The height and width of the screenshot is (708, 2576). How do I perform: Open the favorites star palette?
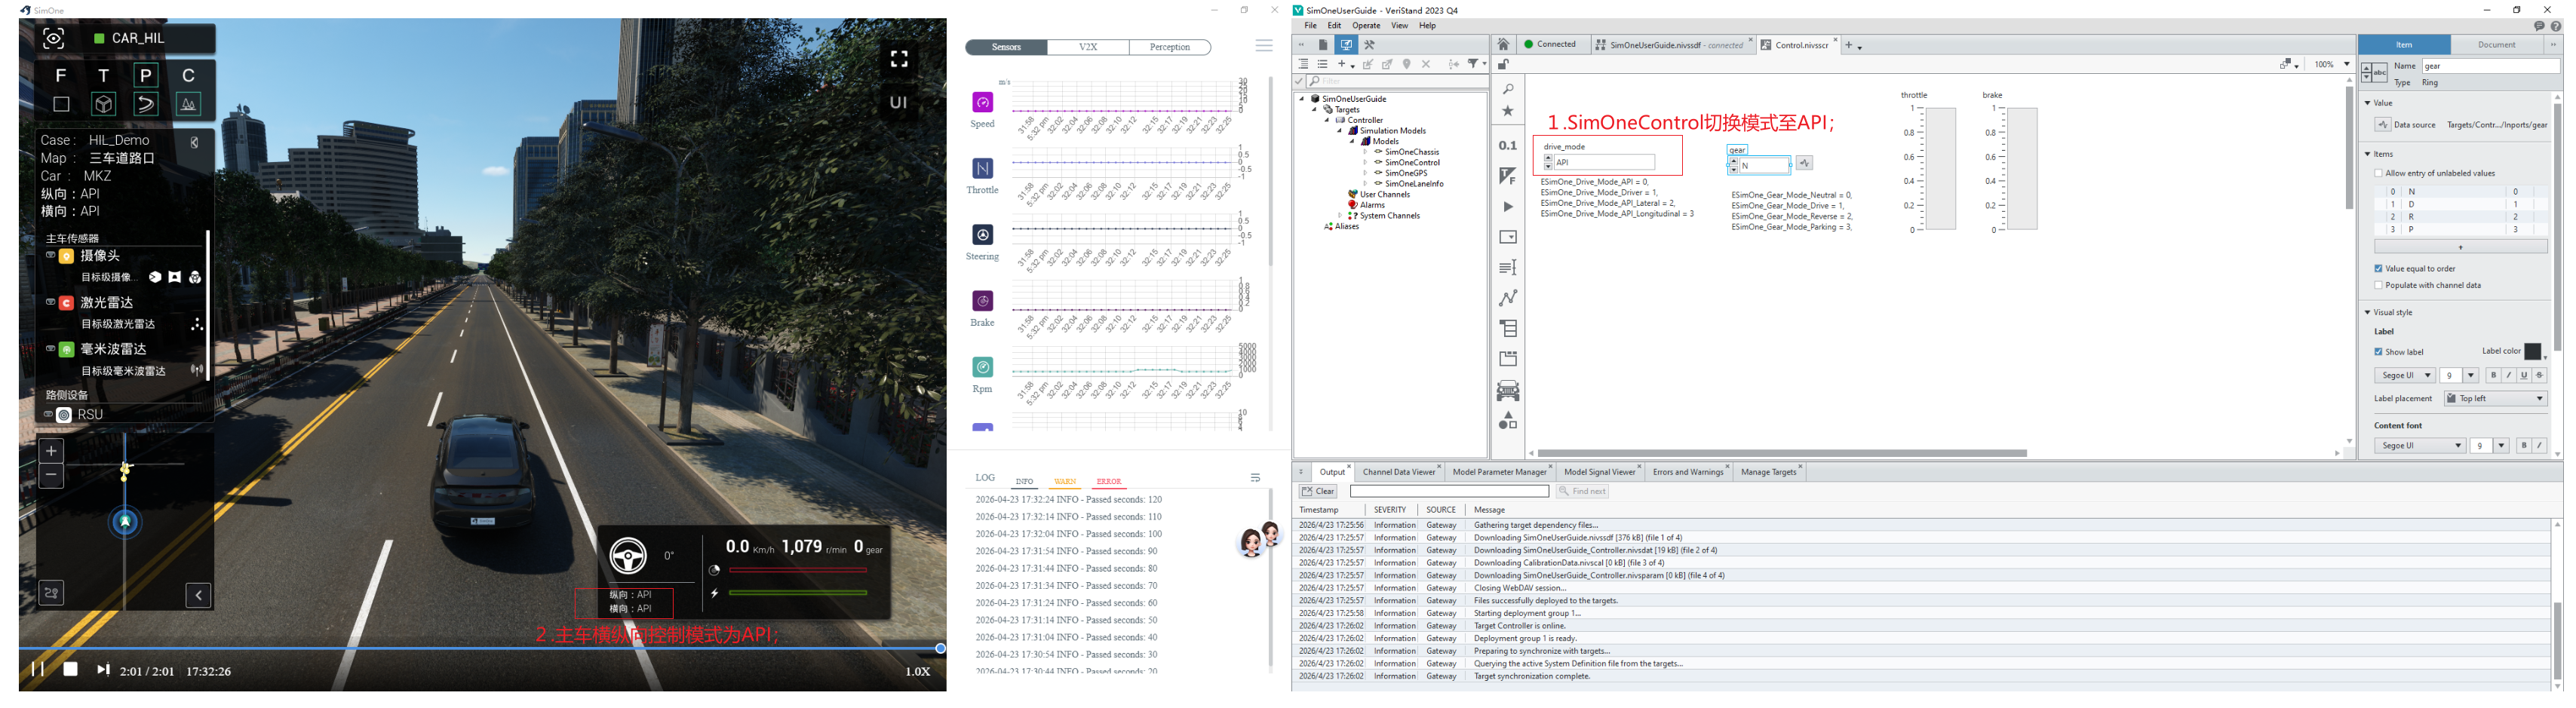1508,112
